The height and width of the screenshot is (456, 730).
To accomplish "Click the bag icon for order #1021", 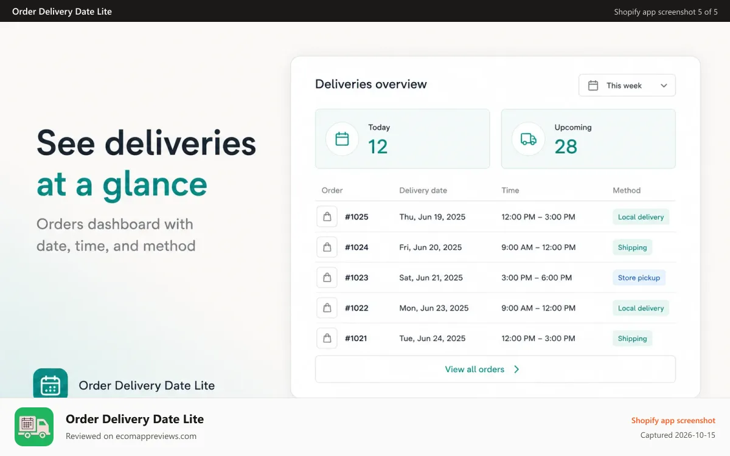I will (x=327, y=338).
